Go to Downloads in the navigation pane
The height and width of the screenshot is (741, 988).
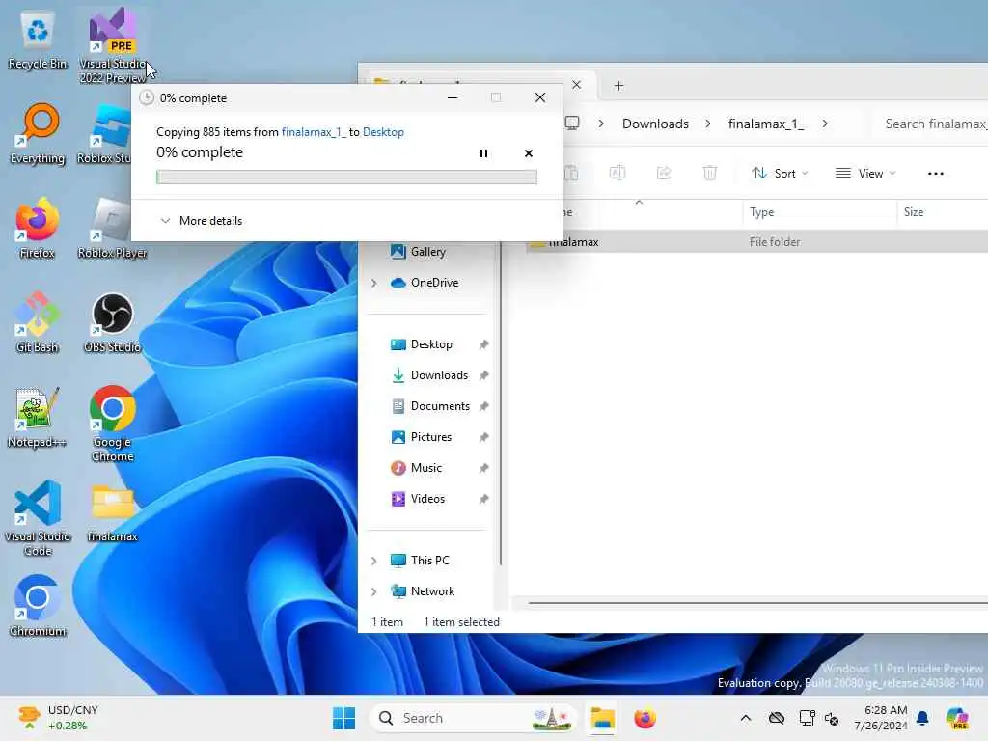[439, 375]
